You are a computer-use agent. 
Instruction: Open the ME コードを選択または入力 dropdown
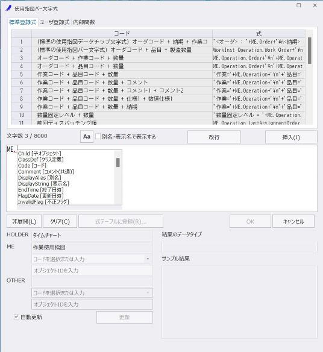click(x=92, y=259)
